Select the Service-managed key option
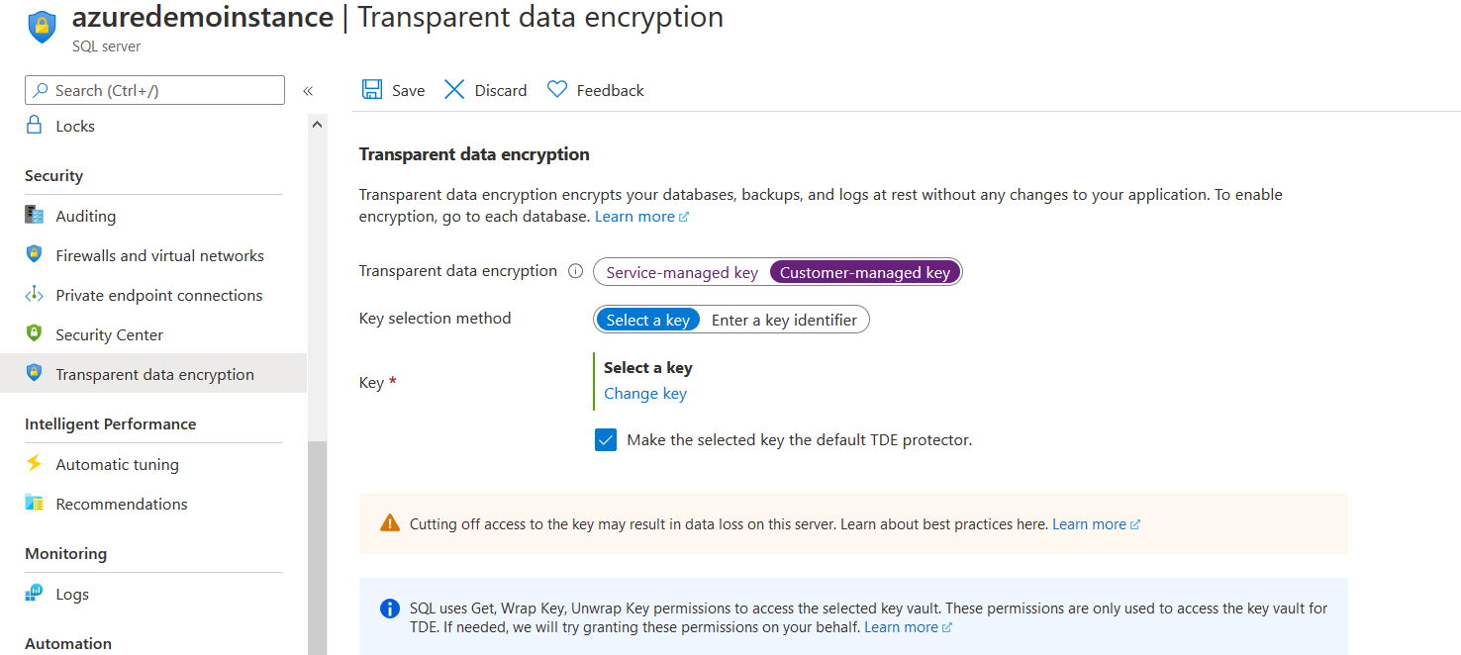 pos(682,272)
